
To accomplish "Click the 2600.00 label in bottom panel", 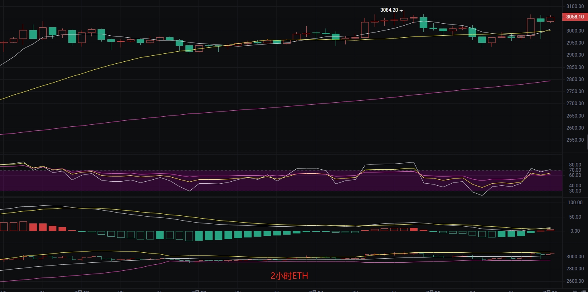I will 575,281.
